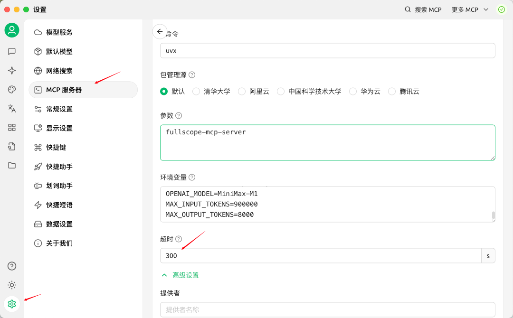Click the user avatar at sidebar top
The height and width of the screenshot is (318, 513).
12,30
